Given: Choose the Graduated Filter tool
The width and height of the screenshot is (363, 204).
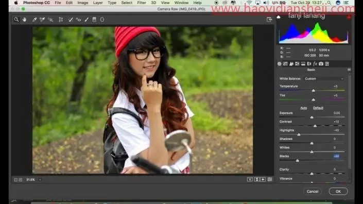Looking at the screenshot, I should (x=94, y=20).
